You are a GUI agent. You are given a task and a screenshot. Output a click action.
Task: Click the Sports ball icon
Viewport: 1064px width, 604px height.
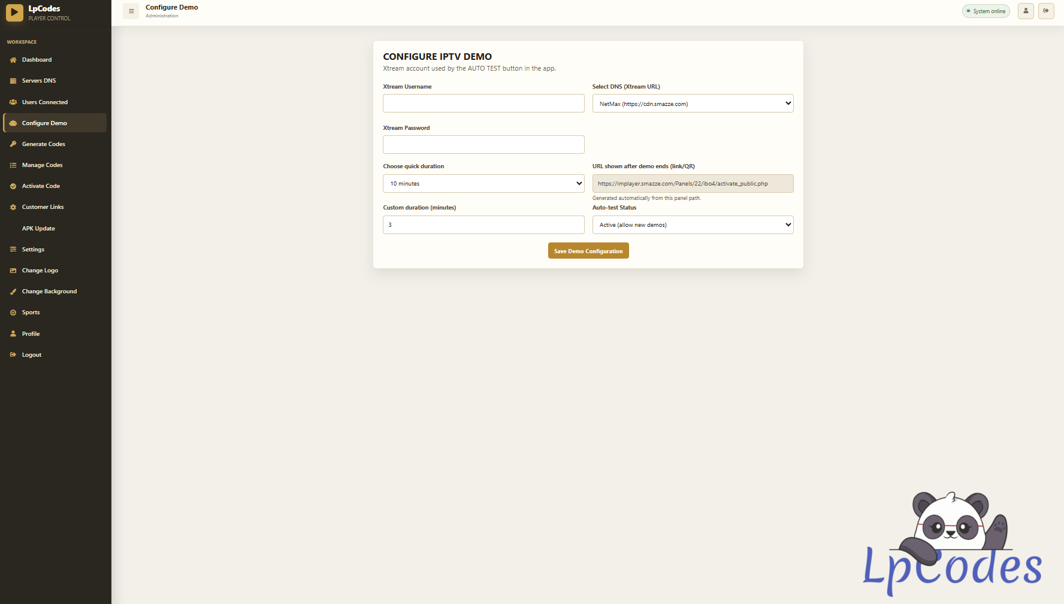click(13, 312)
